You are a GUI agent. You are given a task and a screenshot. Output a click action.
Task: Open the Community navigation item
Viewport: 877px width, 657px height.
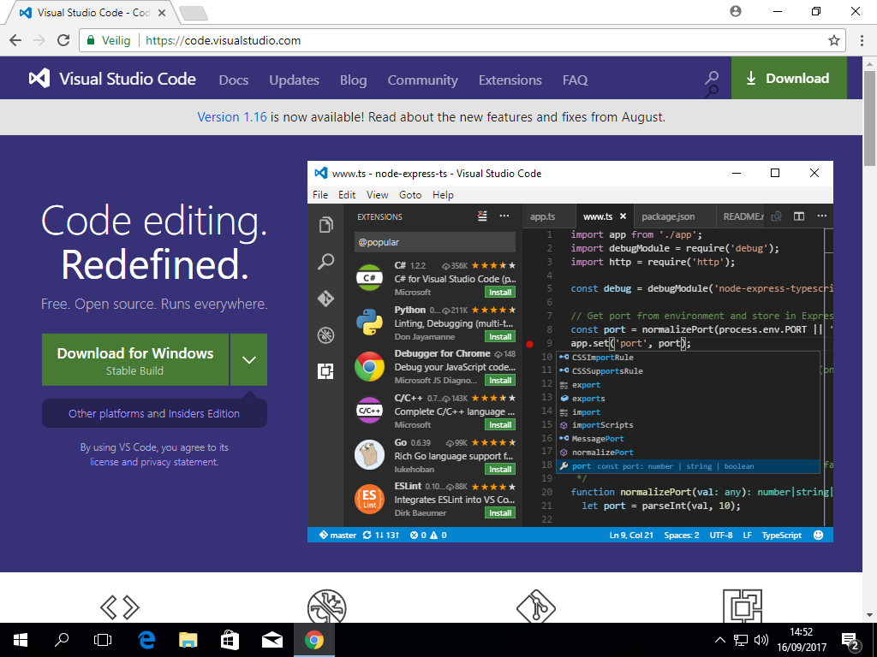coord(423,80)
